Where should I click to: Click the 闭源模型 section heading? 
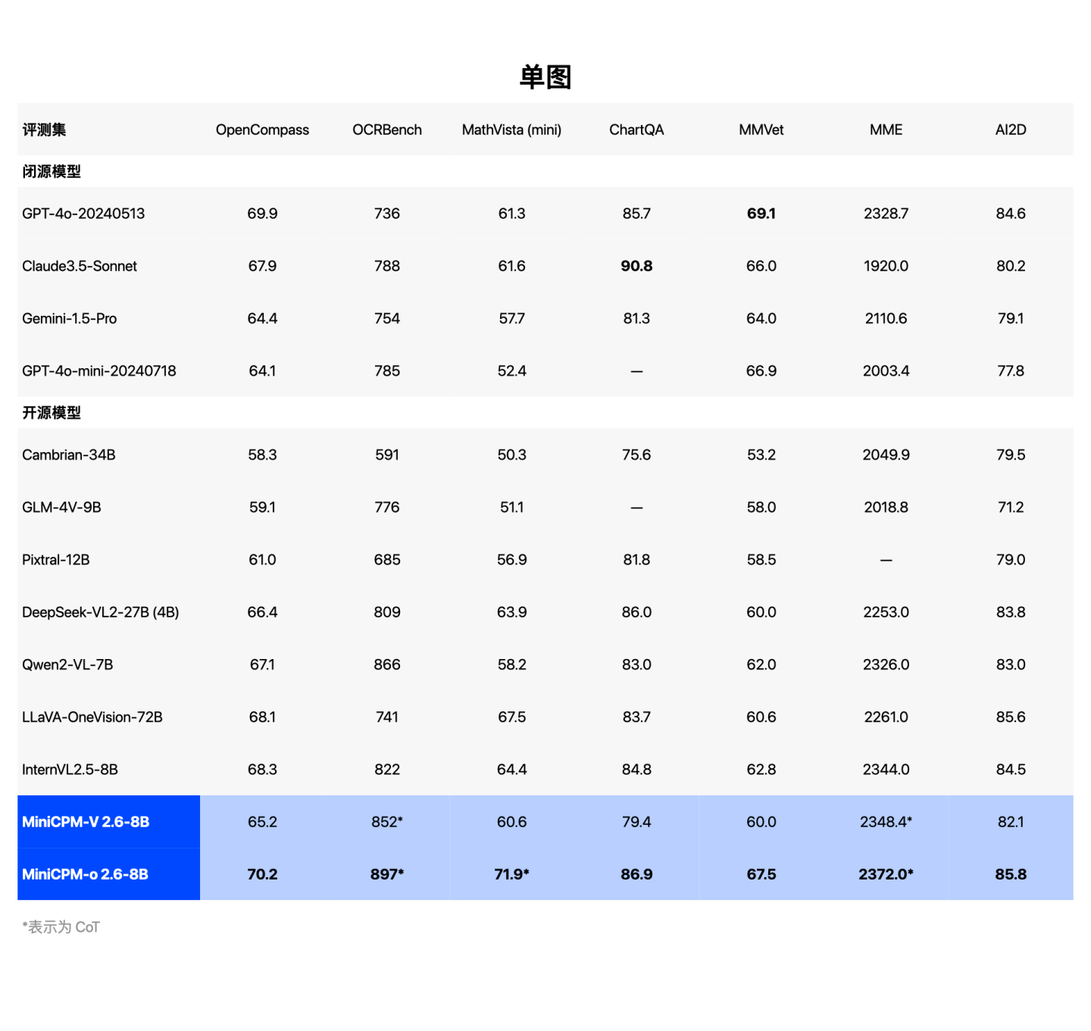[x=52, y=171]
